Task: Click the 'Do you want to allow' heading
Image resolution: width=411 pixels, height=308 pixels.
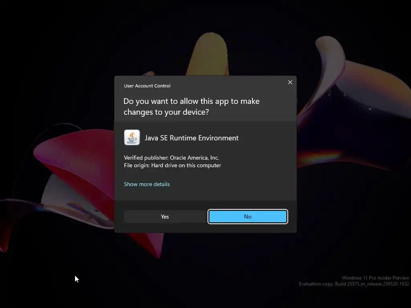Action: click(x=191, y=107)
